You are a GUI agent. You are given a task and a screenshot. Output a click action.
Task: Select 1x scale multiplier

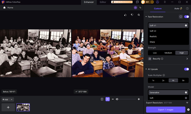click(x=153, y=80)
